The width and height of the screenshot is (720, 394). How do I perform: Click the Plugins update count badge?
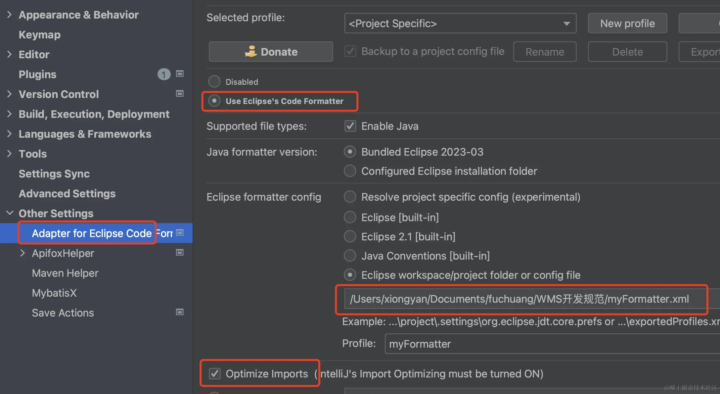pos(164,74)
